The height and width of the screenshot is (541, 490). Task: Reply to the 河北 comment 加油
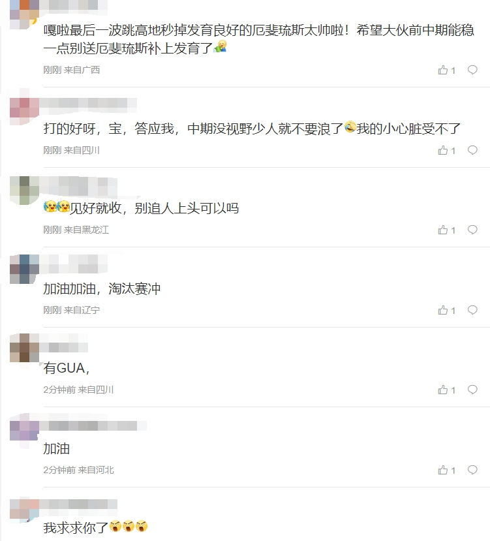coord(472,470)
